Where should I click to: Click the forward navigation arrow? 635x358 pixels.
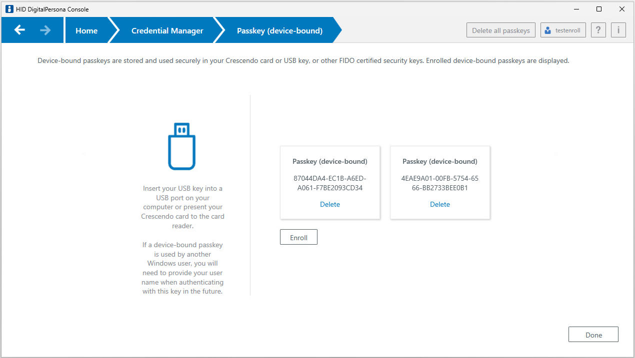pyautogui.click(x=45, y=30)
